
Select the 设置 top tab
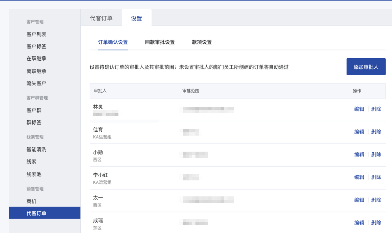(136, 18)
